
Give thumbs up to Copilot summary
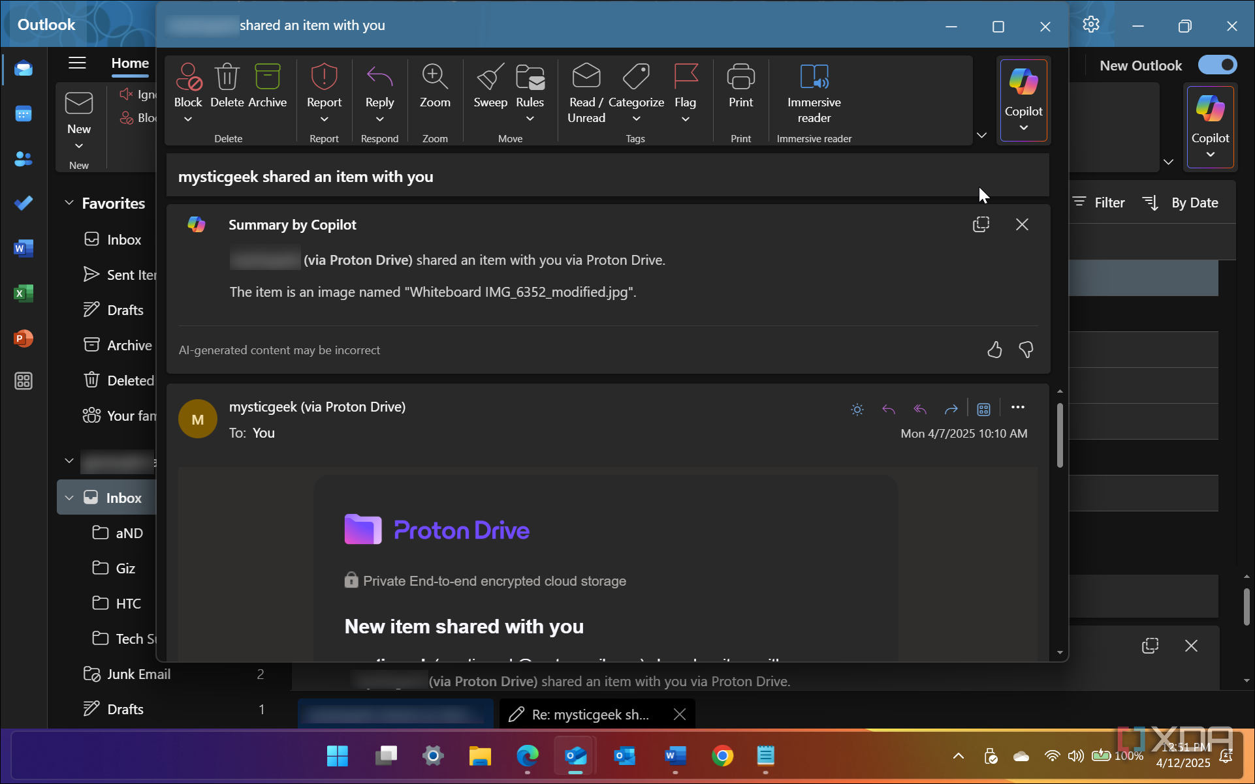click(994, 350)
